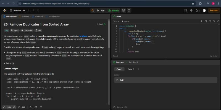The height and width of the screenshot is (110, 221).
Task: Click the LeetCode logo icon
Action: pos(4,10)
